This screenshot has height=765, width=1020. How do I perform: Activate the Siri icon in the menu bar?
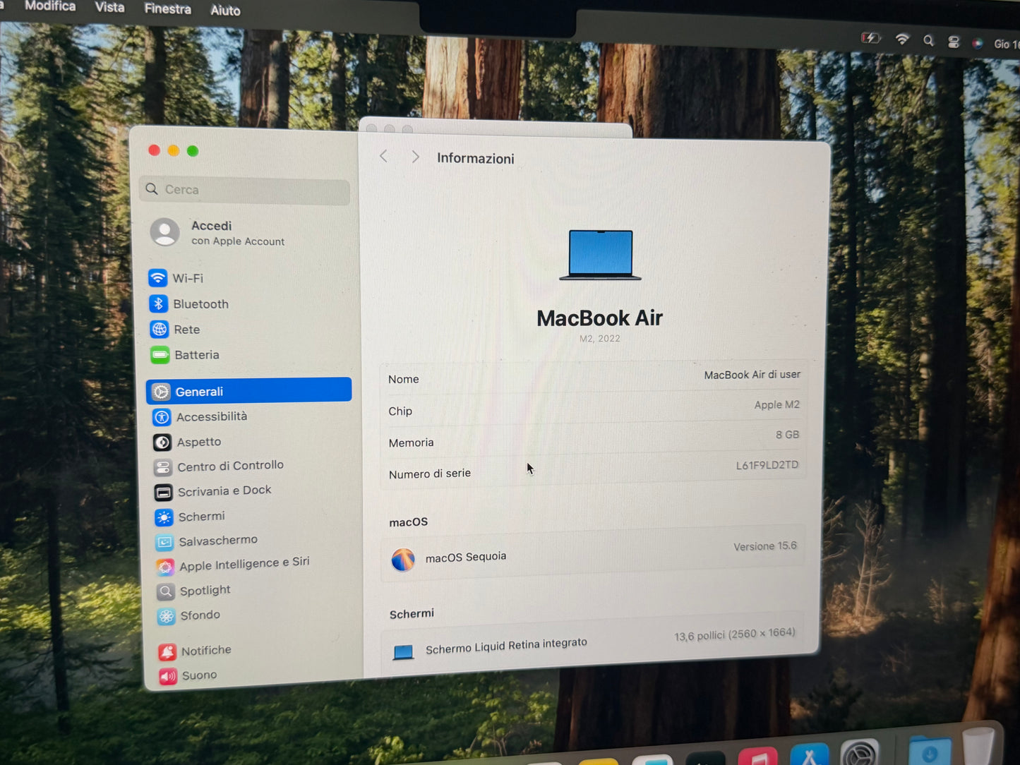pyautogui.click(x=978, y=43)
